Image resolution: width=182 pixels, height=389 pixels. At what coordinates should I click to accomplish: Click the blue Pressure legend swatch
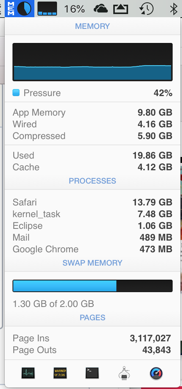(x=16, y=93)
